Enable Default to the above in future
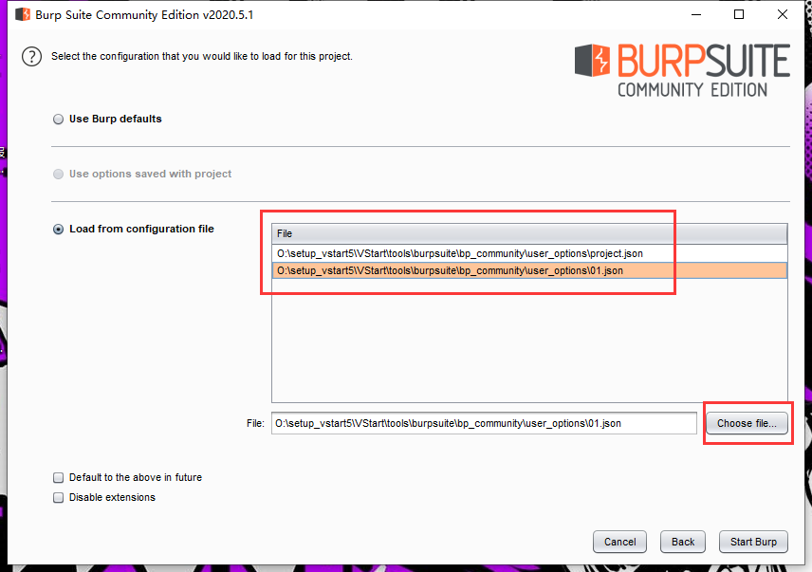The image size is (812, 572). point(59,477)
